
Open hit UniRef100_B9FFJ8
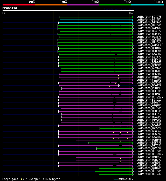click(149, 143)
